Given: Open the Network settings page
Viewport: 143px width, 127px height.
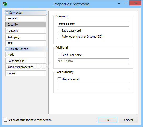Looking at the screenshot, I should [x=26, y=31].
